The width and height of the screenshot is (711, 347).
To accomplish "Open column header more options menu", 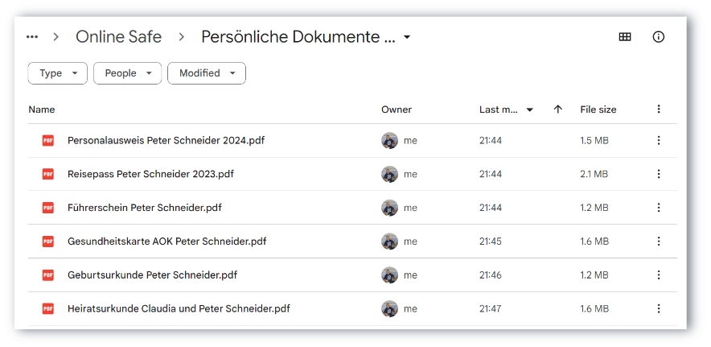I will 659,109.
